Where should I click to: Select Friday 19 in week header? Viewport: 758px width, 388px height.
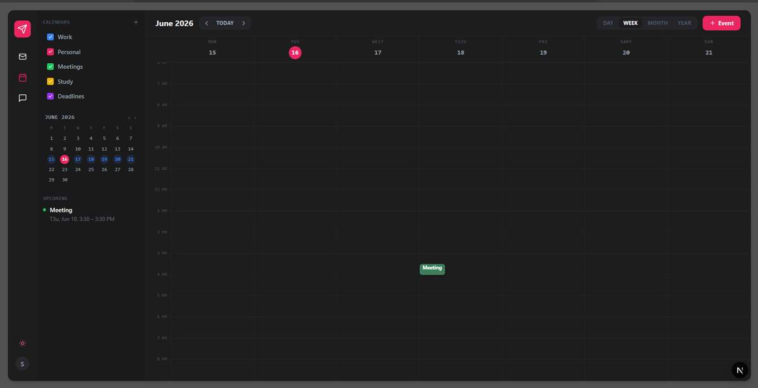click(x=543, y=52)
